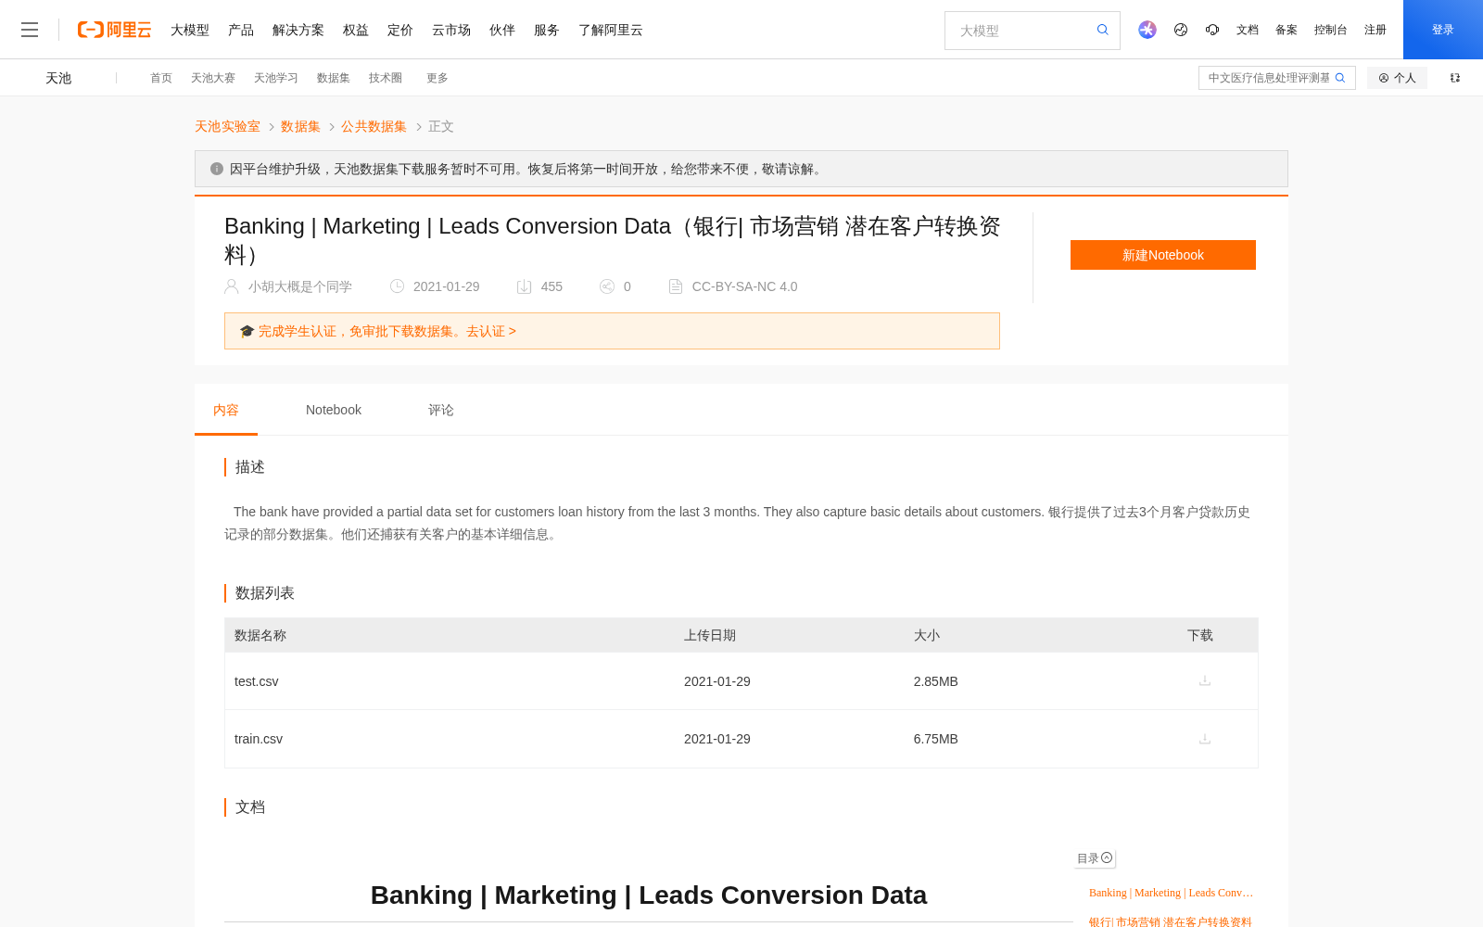Click test.csv file name

[257, 681]
